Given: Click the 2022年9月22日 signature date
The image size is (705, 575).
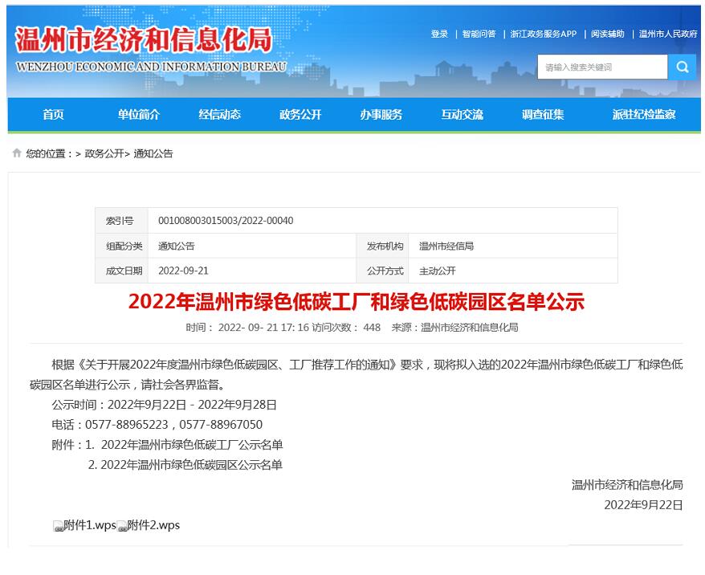Looking at the screenshot, I should [643, 505].
